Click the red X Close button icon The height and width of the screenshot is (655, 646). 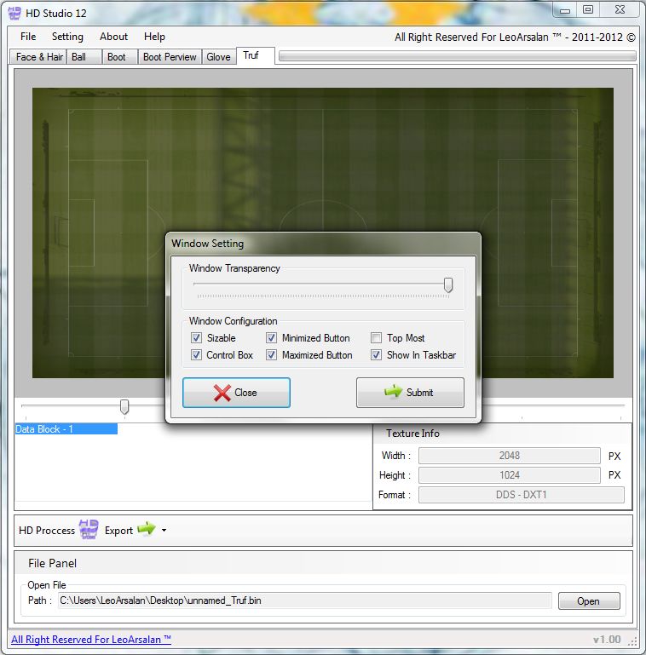click(x=222, y=393)
